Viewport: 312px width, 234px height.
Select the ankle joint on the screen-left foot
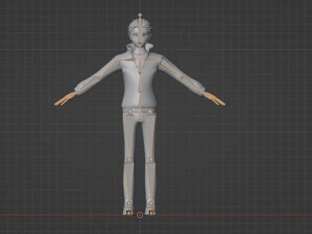[x=129, y=203]
